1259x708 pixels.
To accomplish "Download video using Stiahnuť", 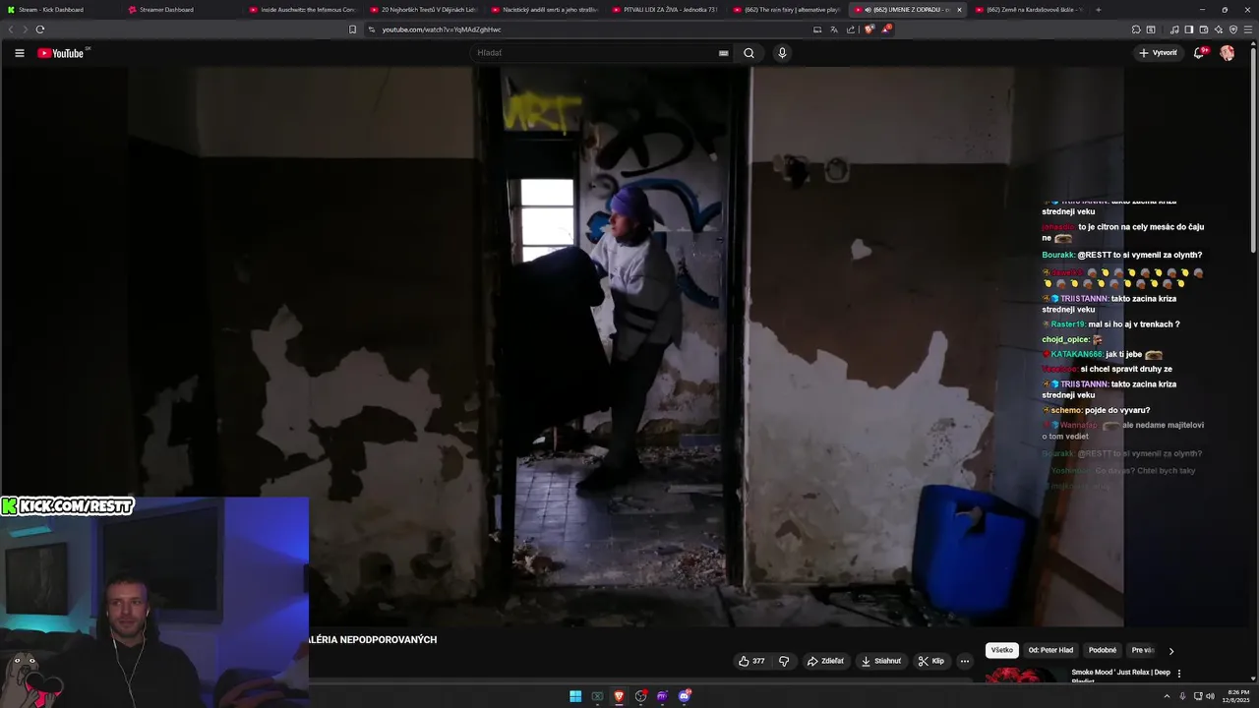I will click(x=881, y=661).
